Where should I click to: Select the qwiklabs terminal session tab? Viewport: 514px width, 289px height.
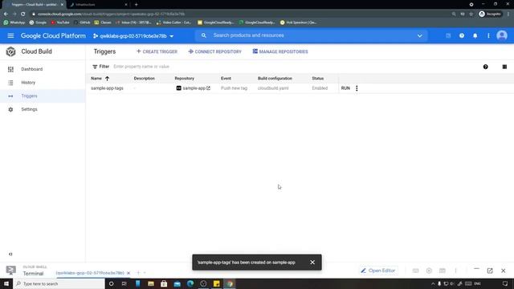point(90,273)
